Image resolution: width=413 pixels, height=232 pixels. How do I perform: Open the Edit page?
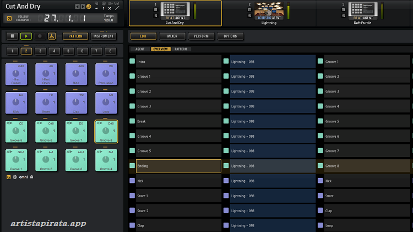pyautogui.click(x=143, y=36)
